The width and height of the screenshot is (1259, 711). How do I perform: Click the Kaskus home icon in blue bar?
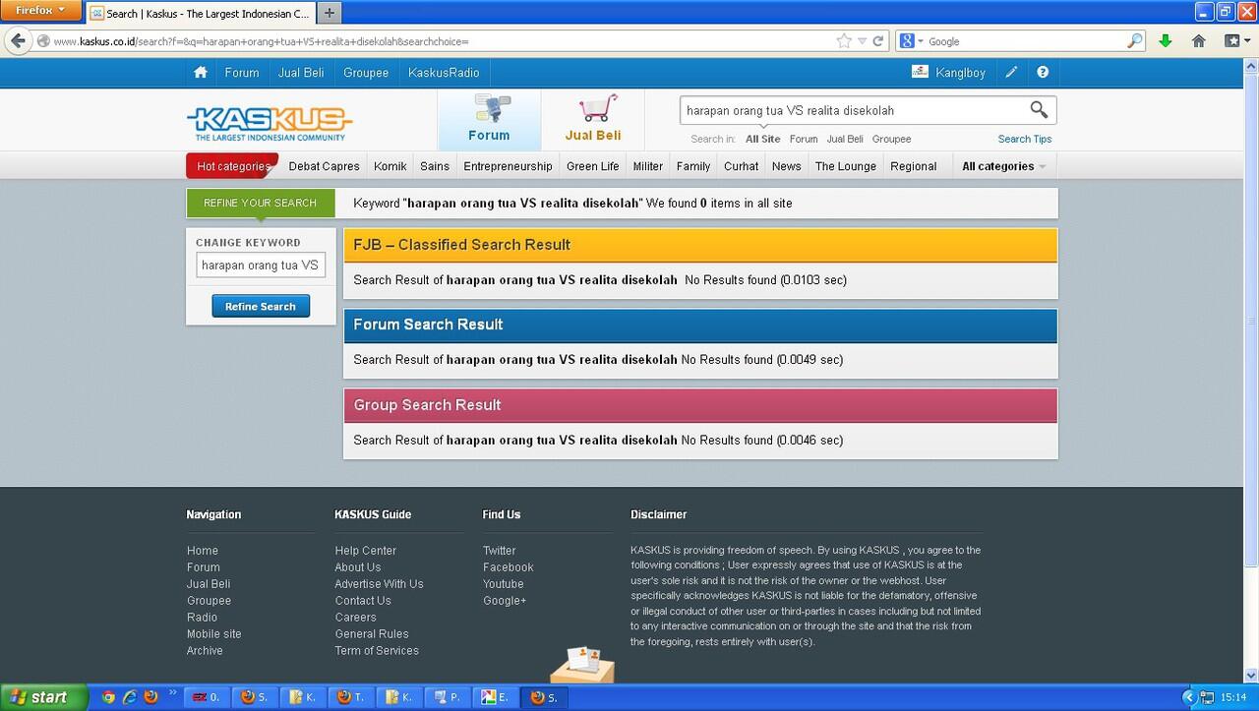click(201, 72)
